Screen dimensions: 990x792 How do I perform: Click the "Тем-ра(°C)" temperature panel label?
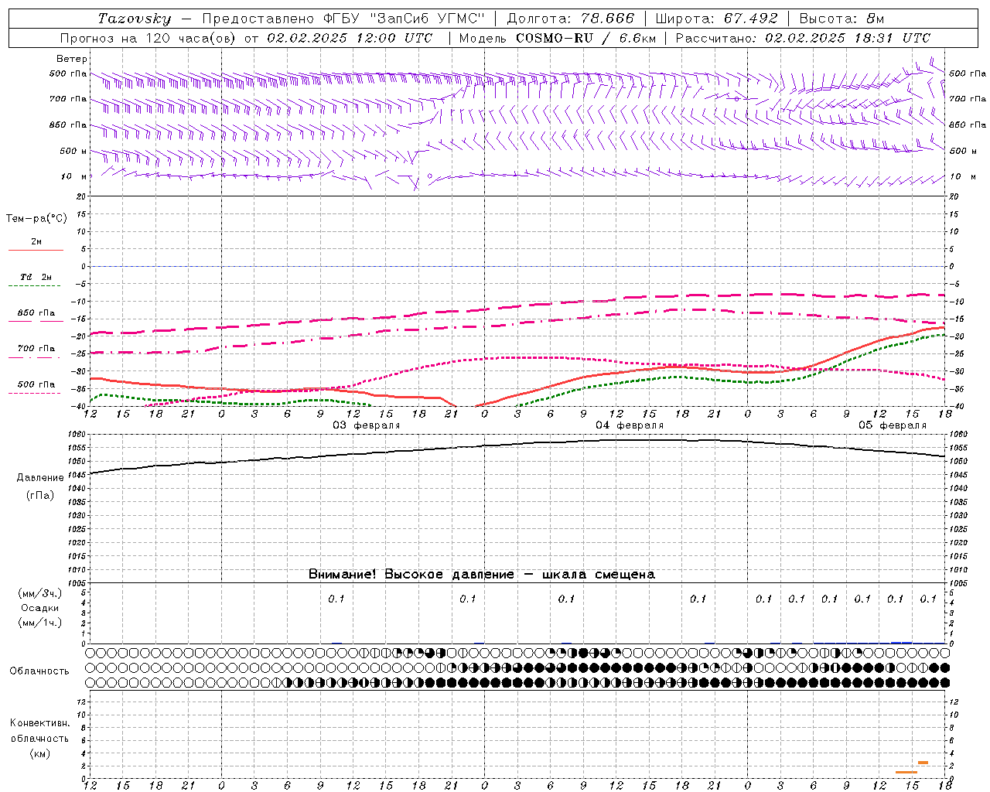[x=36, y=219]
